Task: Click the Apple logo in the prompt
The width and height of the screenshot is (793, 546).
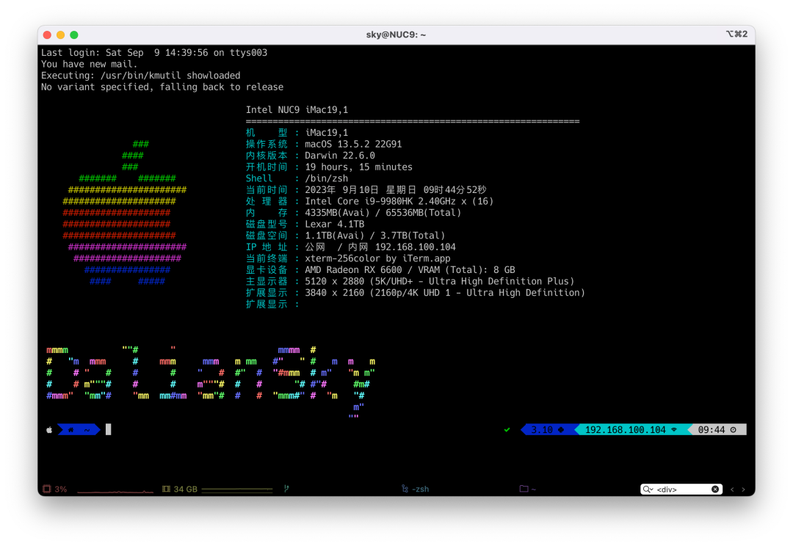Action: coord(49,430)
